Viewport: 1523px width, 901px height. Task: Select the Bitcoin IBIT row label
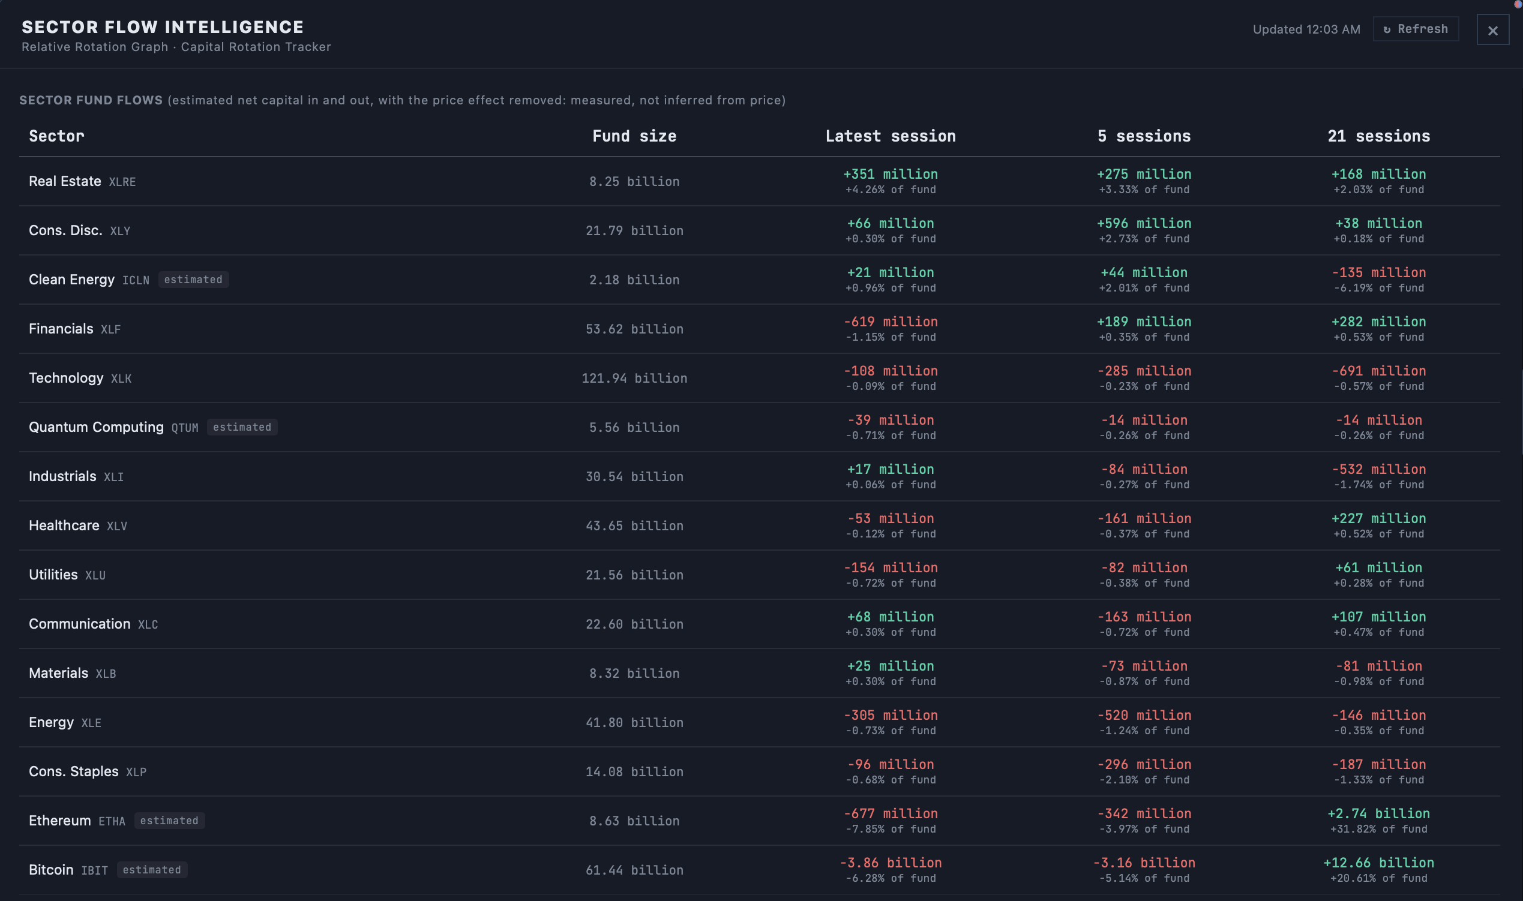coord(68,870)
